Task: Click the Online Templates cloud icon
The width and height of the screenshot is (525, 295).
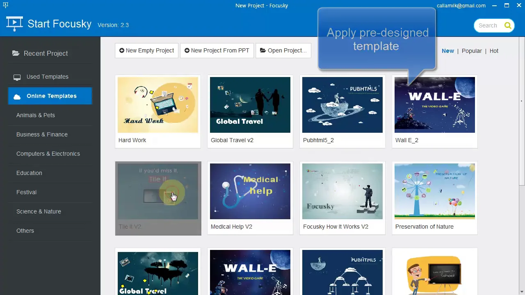Action: pyautogui.click(x=17, y=97)
